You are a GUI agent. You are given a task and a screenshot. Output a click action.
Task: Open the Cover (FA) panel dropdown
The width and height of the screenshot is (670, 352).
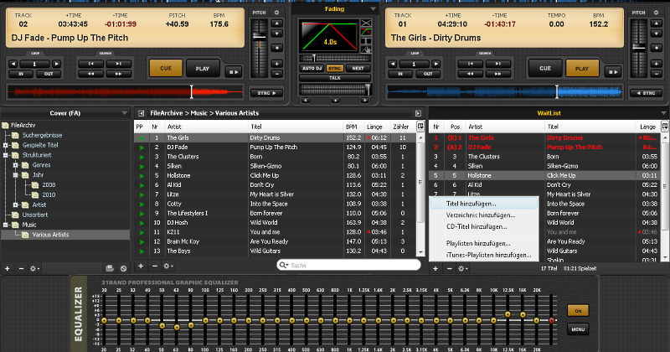[x=124, y=113]
